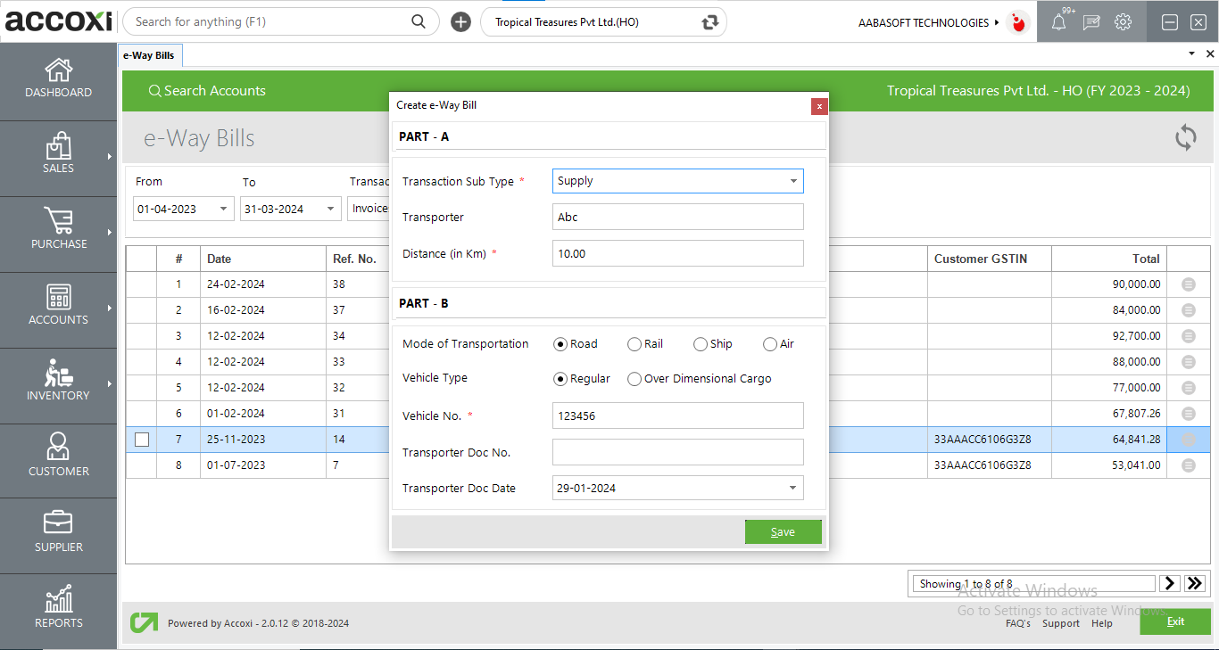Image resolution: width=1219 pixels, height=650 pixels.
Task: Refresh the e-Way Bills list
Action: [1185, 138]
